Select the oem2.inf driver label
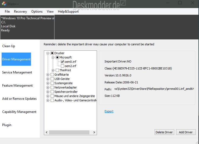 point(71,66)
